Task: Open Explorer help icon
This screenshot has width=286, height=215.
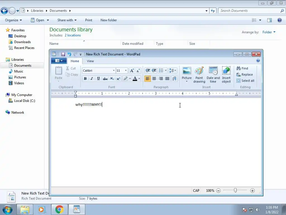Action: 279,20
